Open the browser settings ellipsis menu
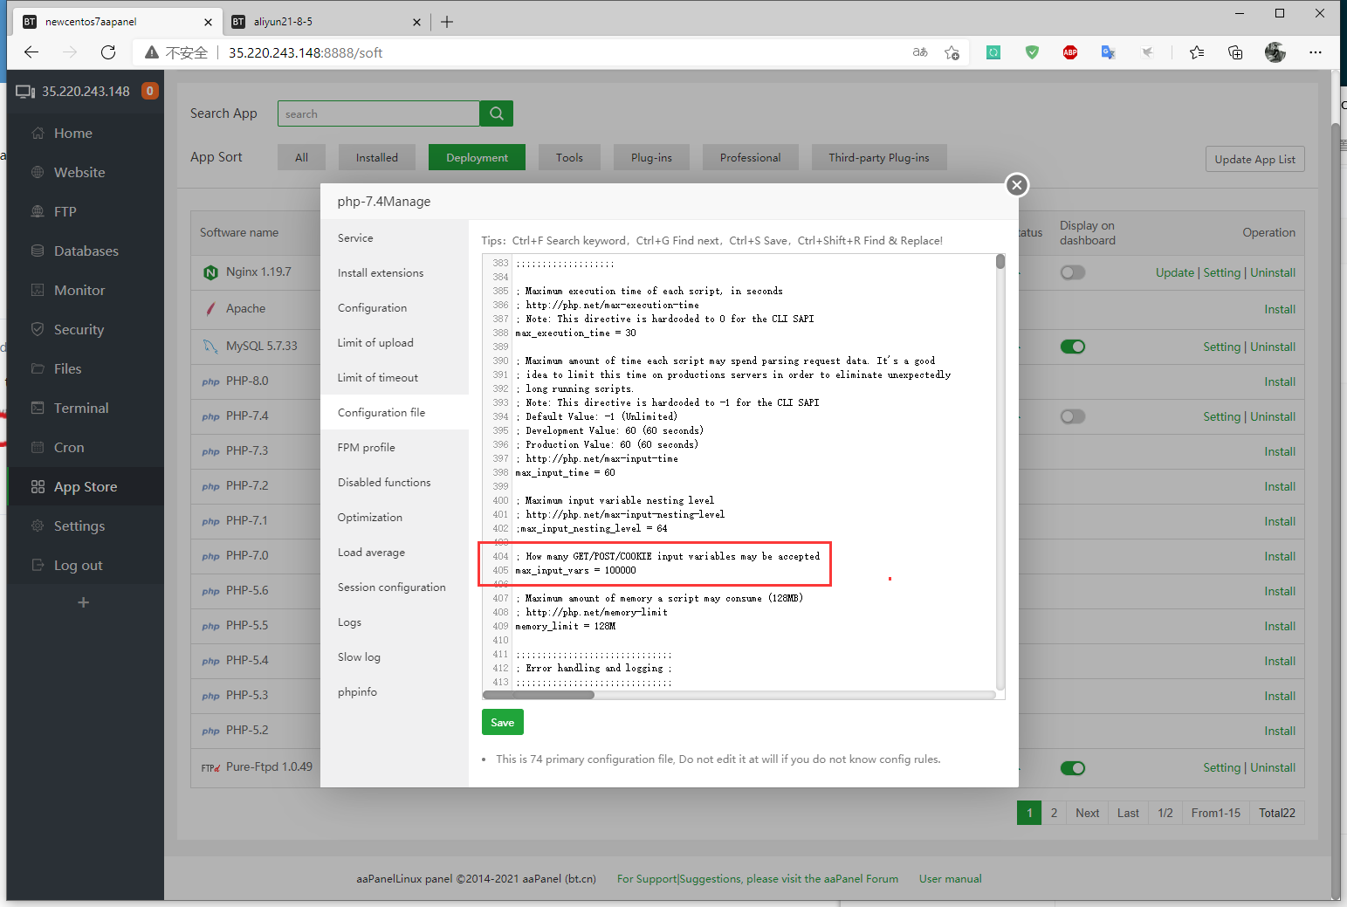Image resolution: width=1347 pixels, height=907 pixels. pos(1316,52)
